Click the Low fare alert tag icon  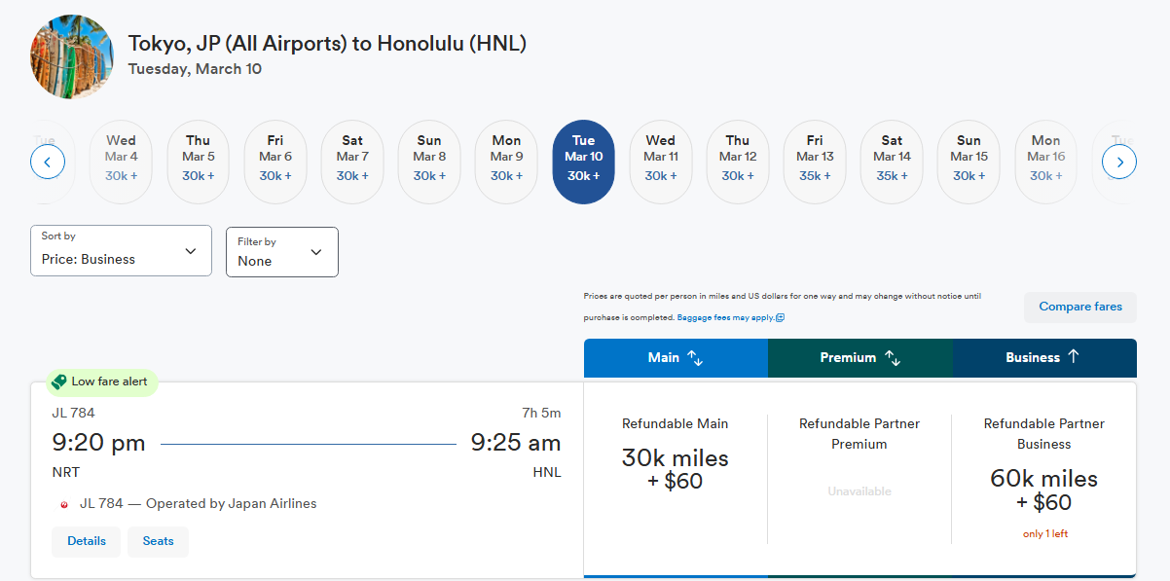click(x=58, y=381)
